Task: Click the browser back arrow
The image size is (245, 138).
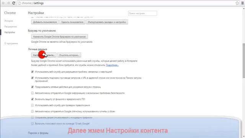Action: [x=3, y=3]
